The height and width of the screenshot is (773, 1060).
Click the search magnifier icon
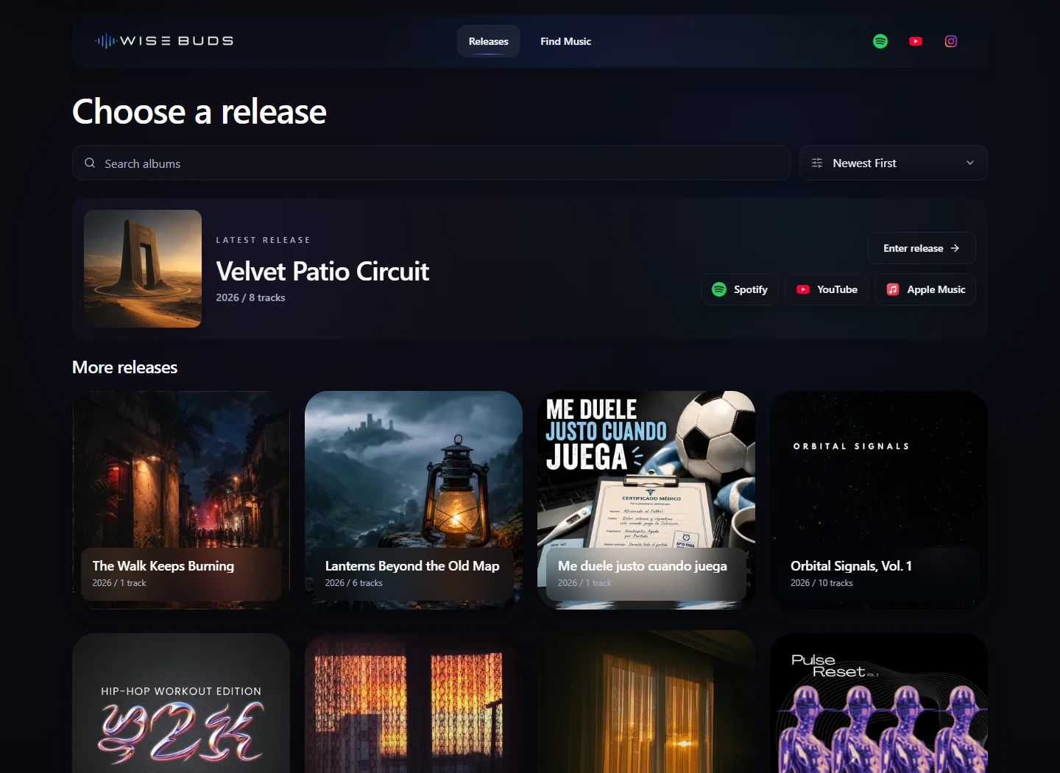click(90, 163)
